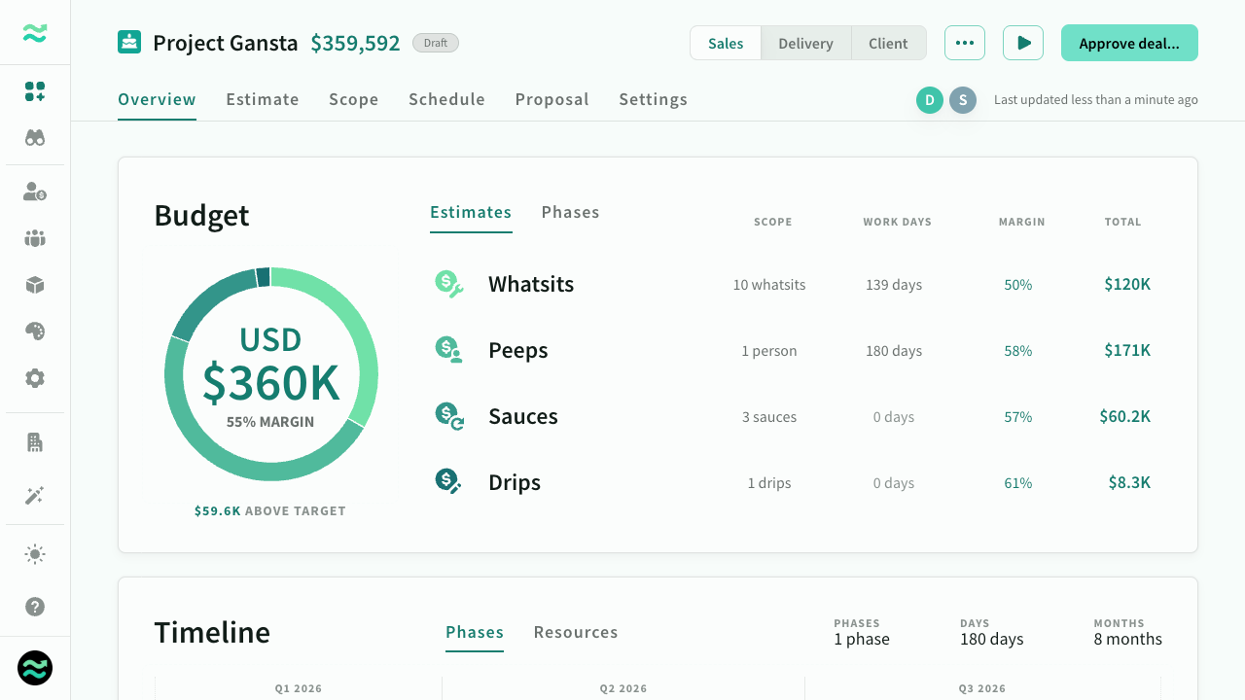Open the color palette icon in sidebar
This screenshot has width=1245, height=700.
click(x=35, y=332)
